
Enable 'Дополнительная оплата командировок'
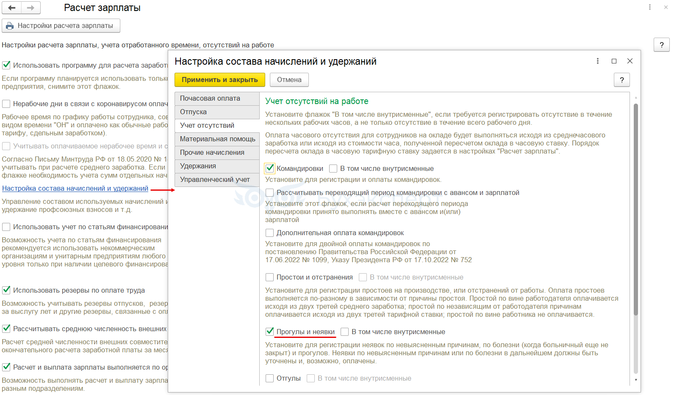click(269, 233)
